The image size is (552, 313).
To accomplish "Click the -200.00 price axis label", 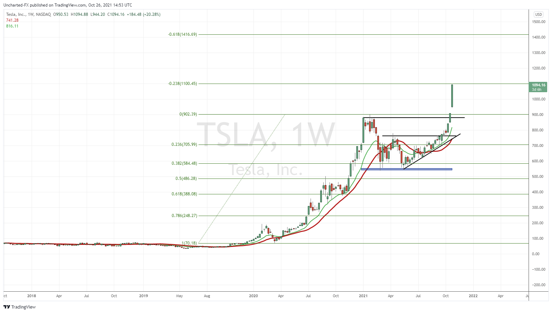I will [x=539, y=285].
